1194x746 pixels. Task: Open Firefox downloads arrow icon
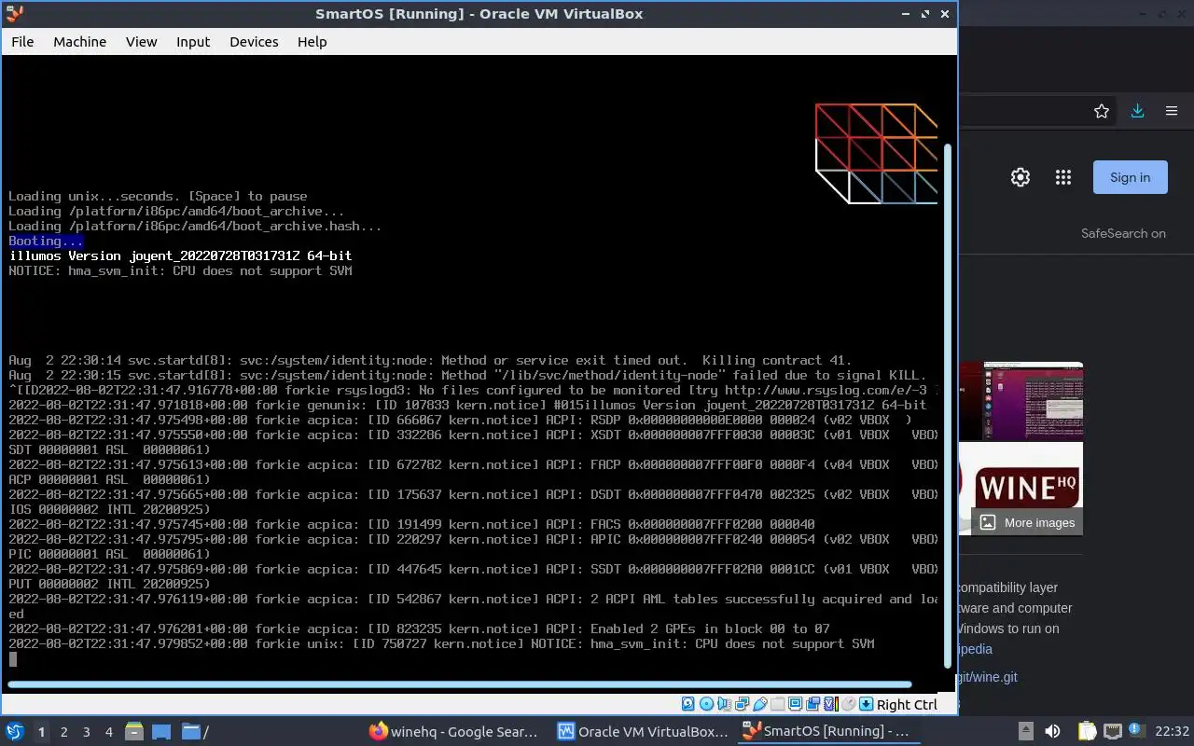pyautogui.click(x=1137, y=111)
